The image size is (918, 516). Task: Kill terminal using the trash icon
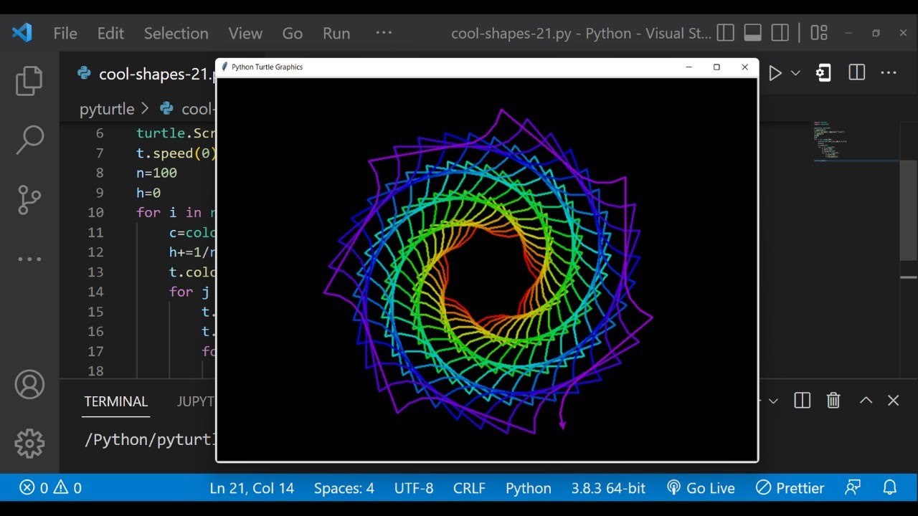pos(833,401)
